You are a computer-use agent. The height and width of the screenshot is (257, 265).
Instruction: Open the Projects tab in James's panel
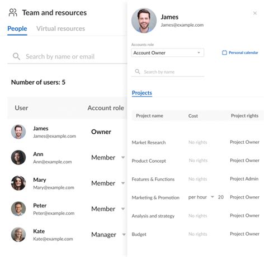tap(142, 93)
